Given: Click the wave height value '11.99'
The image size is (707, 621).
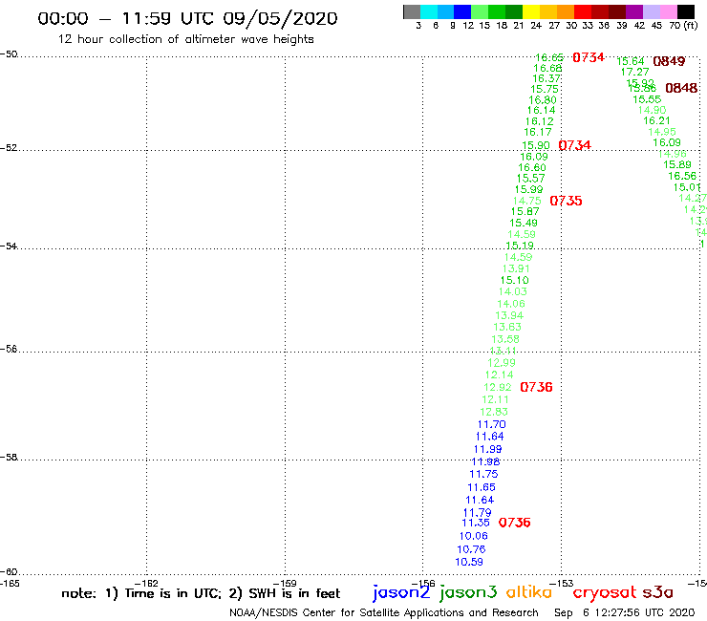Looking at the screenshot, I should (488, 449).
